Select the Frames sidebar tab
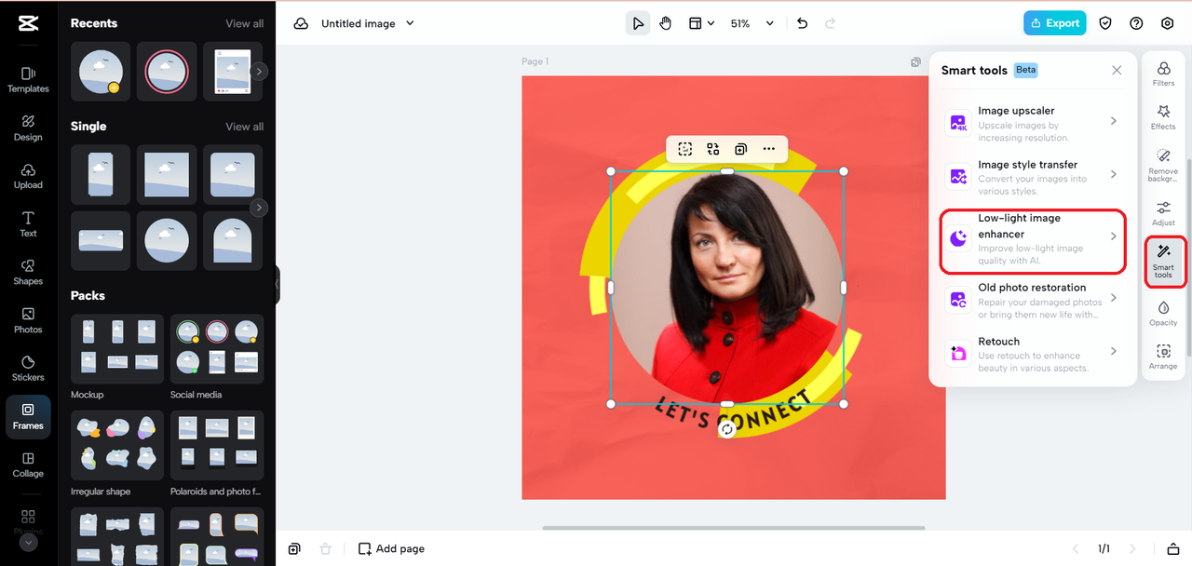 coord(28,416)
